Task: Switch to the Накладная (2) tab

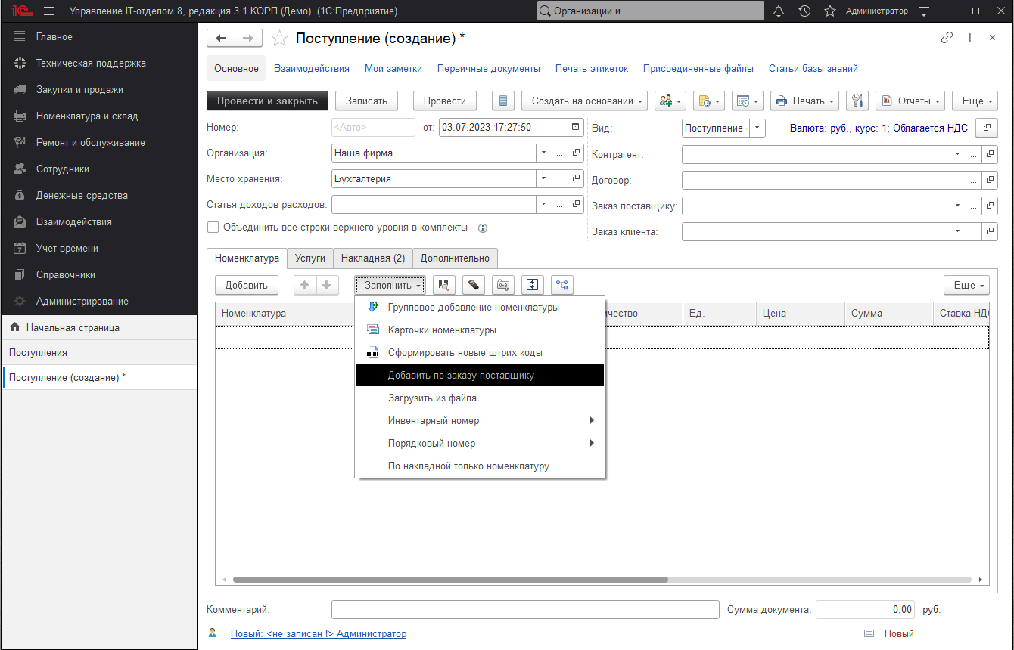Action: [372, 258]
